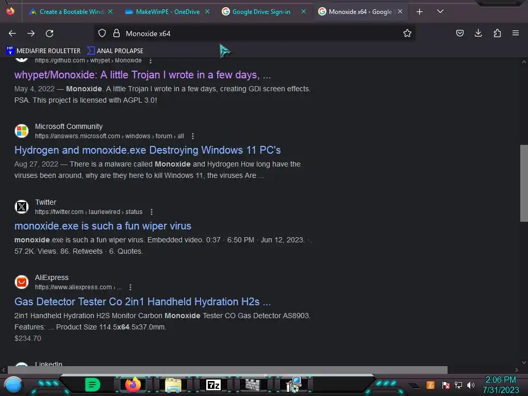
Task: Open Hydrogen and monoxide.exe Destroying Windows result
Action: tap(147, 150)
